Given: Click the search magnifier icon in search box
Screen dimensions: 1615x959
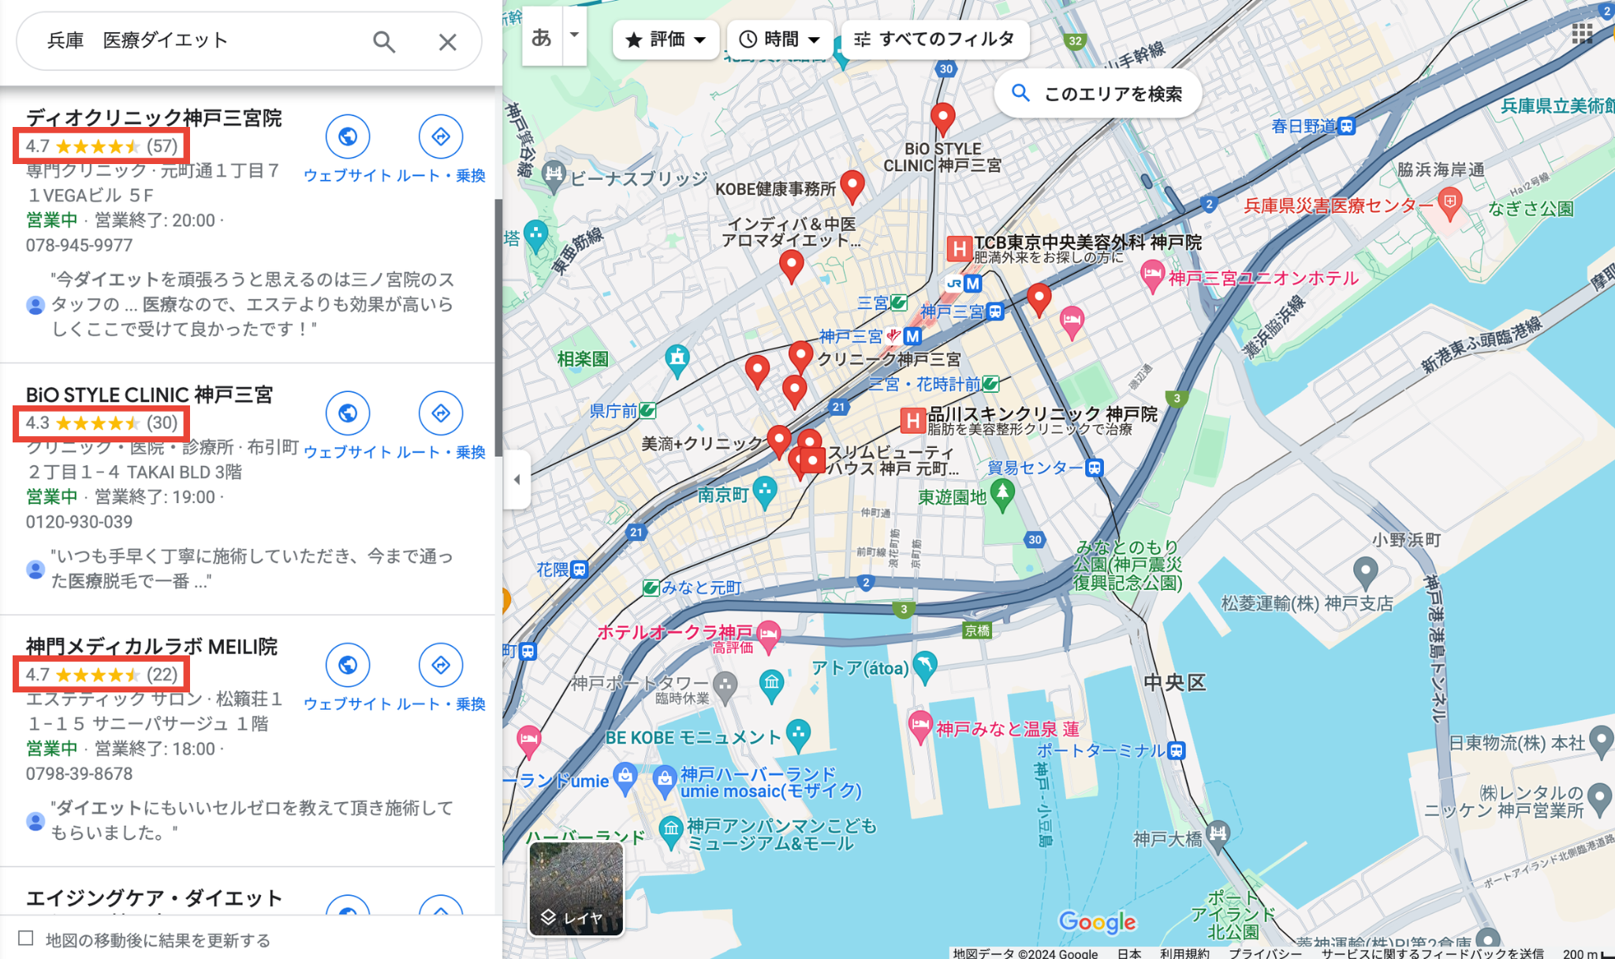Looking at the screenshot, I should click(x=384, y=41).
